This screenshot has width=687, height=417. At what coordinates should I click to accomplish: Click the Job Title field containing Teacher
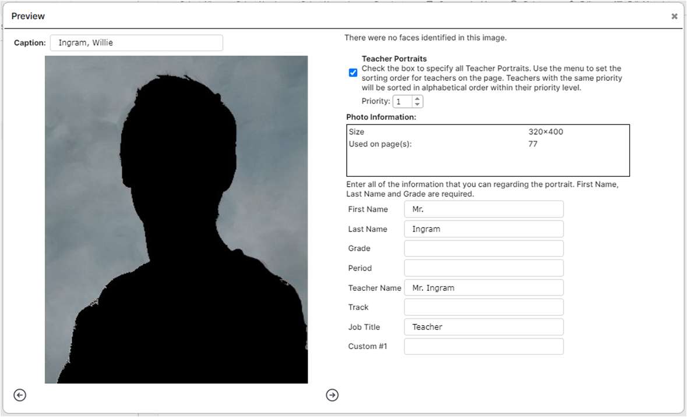(x=484, y=327)
